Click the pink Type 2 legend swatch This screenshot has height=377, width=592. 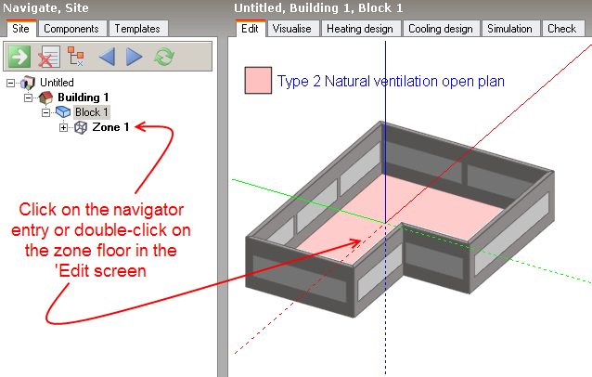tap(257, 81)
